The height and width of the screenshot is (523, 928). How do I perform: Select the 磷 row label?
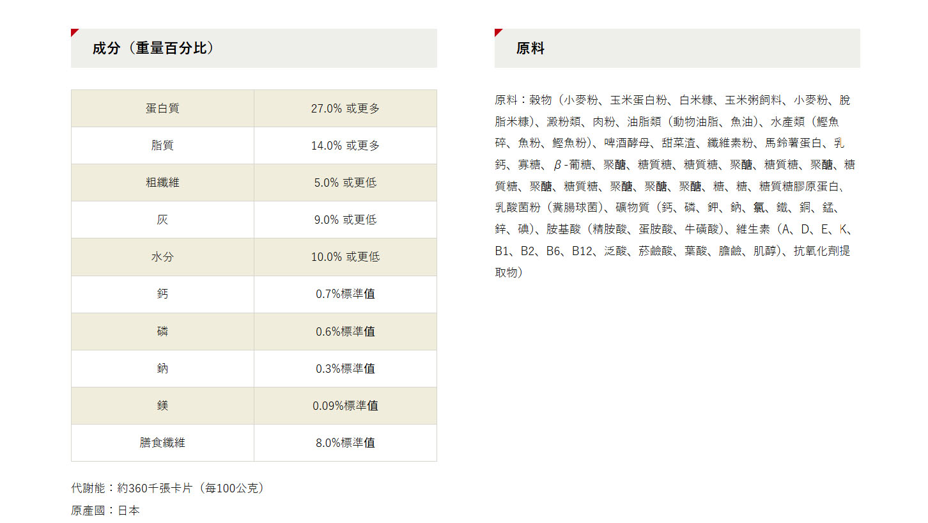[162, 331]
